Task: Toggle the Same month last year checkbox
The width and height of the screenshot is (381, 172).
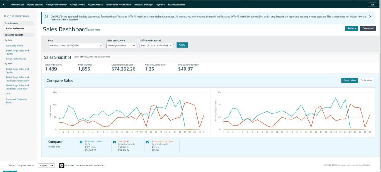Action: (x=148, y=142)
